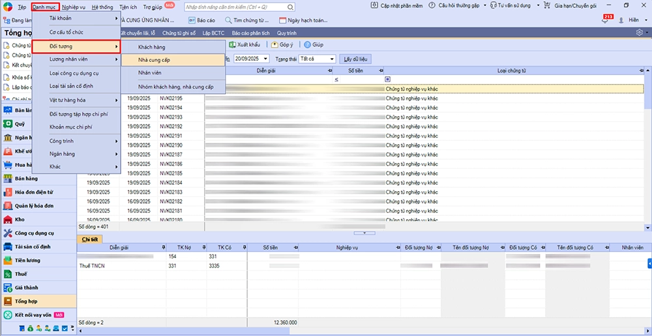652x336 pixels.
Task: Open the Tài sản cố định sidebar icon
Action: (x=8, y=247)
